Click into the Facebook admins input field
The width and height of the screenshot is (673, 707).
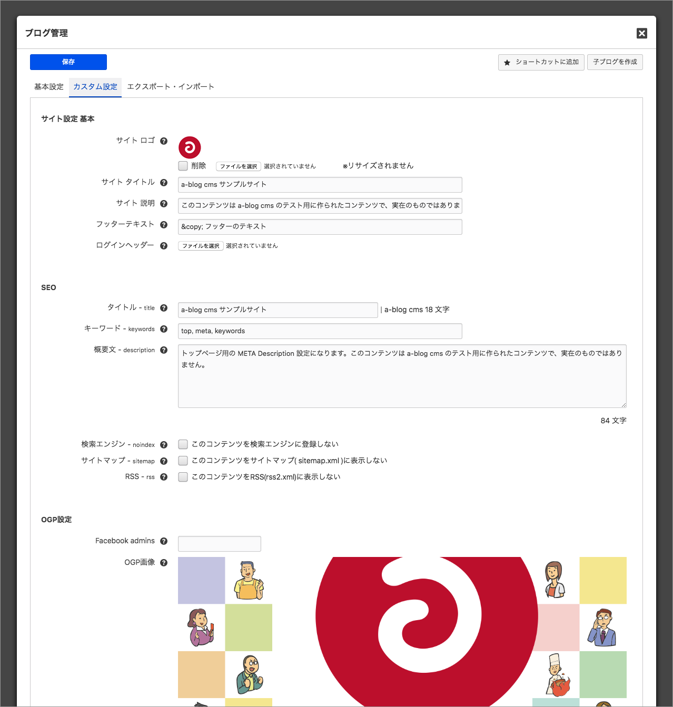[x=220, y=544]
